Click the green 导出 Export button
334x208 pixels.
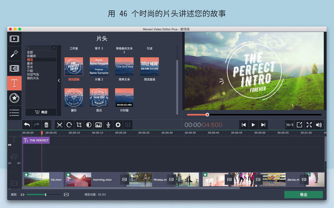[304, 195]
